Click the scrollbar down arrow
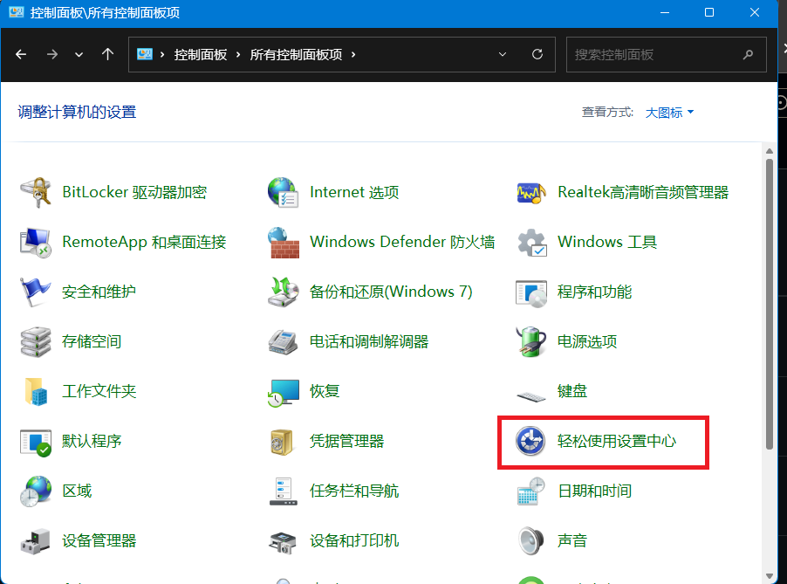 click(769, 576)
